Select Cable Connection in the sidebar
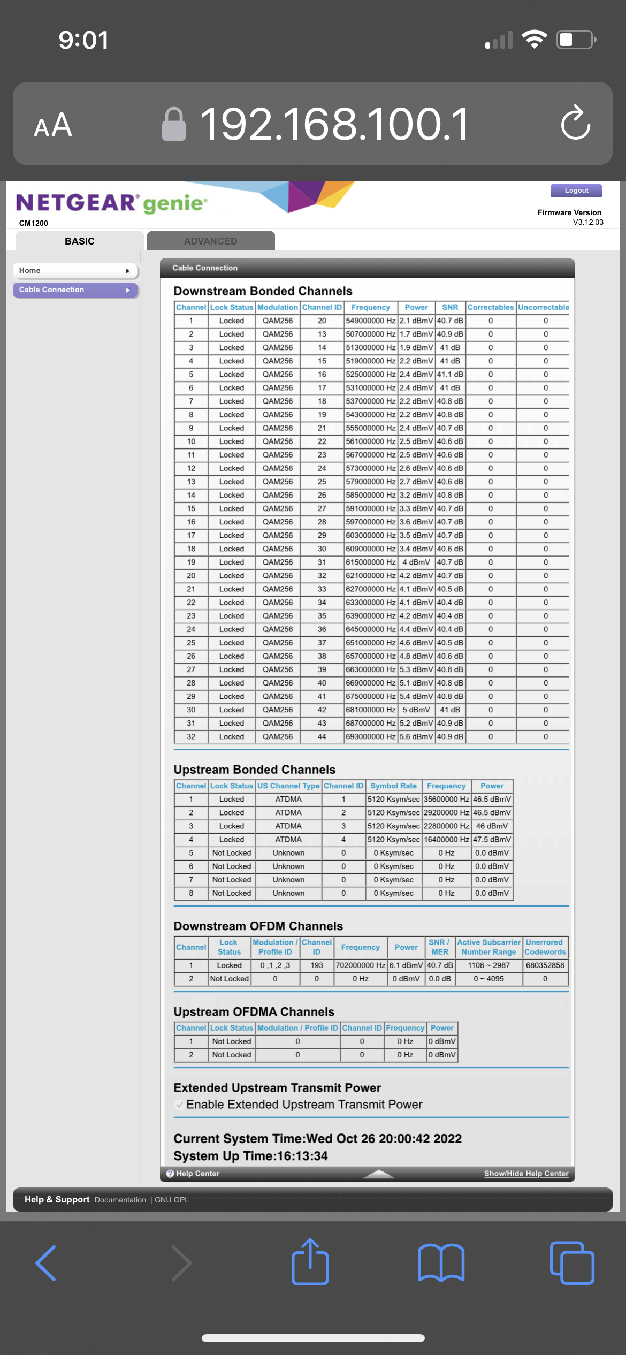The image size is (626, 1355). pyautogui.click(x=75, y=290)
